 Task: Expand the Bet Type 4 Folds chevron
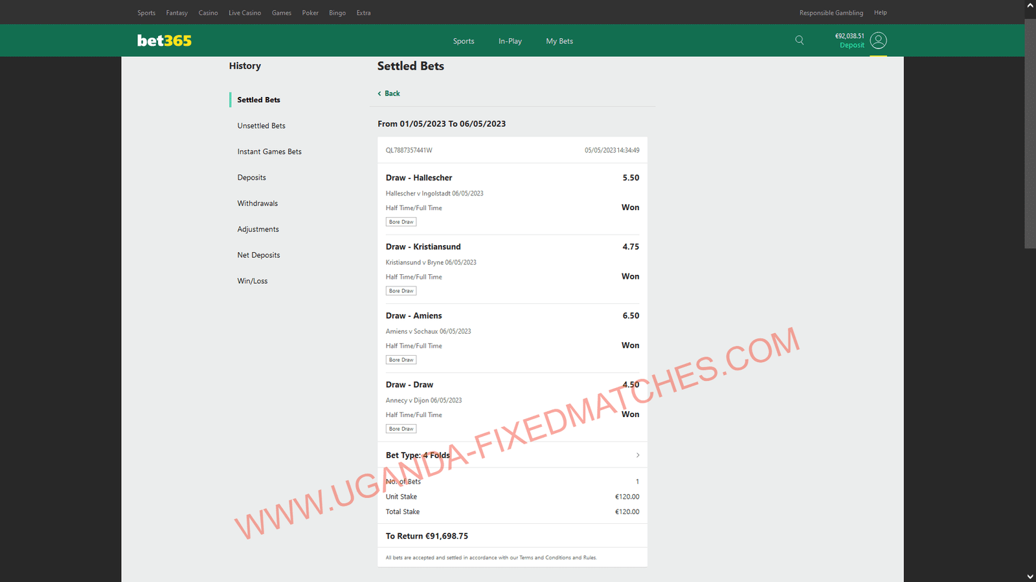click(638, 455)
